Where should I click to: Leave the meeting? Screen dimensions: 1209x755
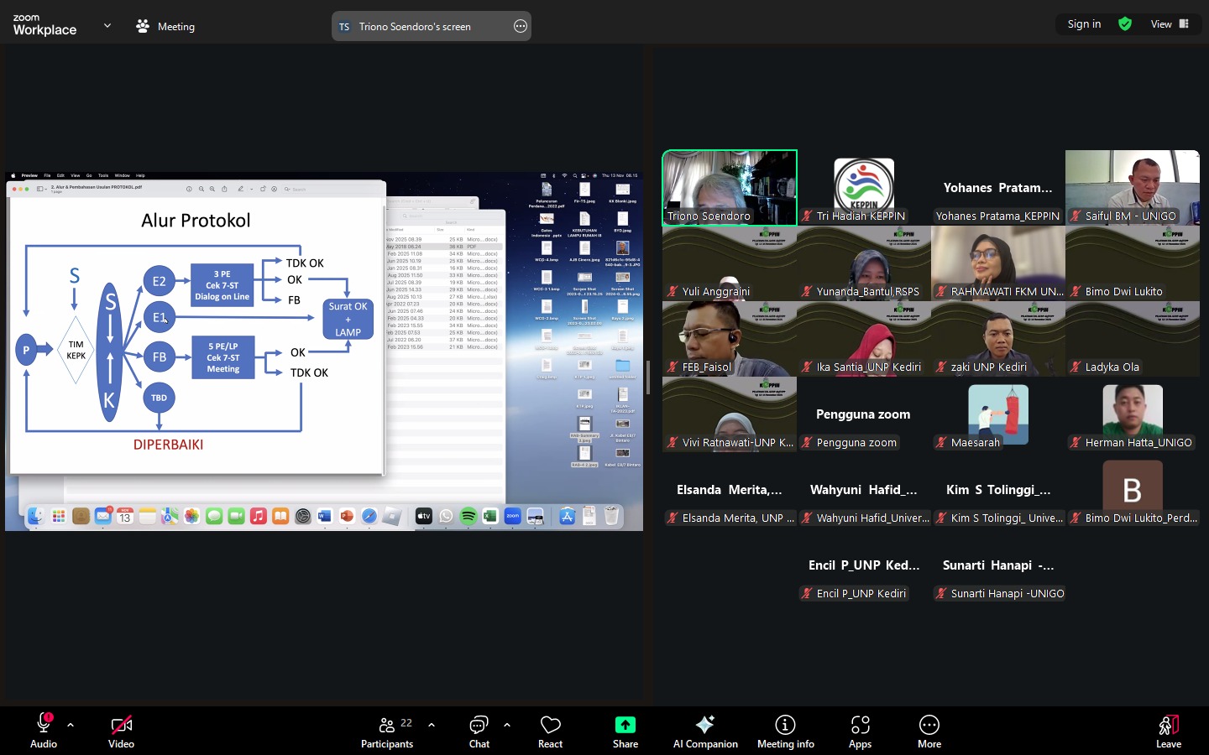click(1168, 730)
